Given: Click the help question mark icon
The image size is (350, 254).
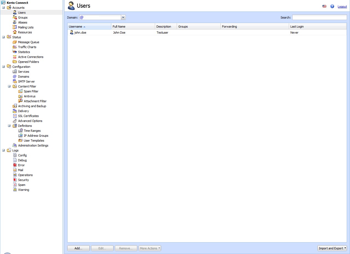Looking at the screenshot, I should [332, 6].
